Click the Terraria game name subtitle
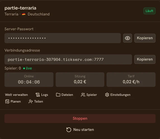 [11, 14]
